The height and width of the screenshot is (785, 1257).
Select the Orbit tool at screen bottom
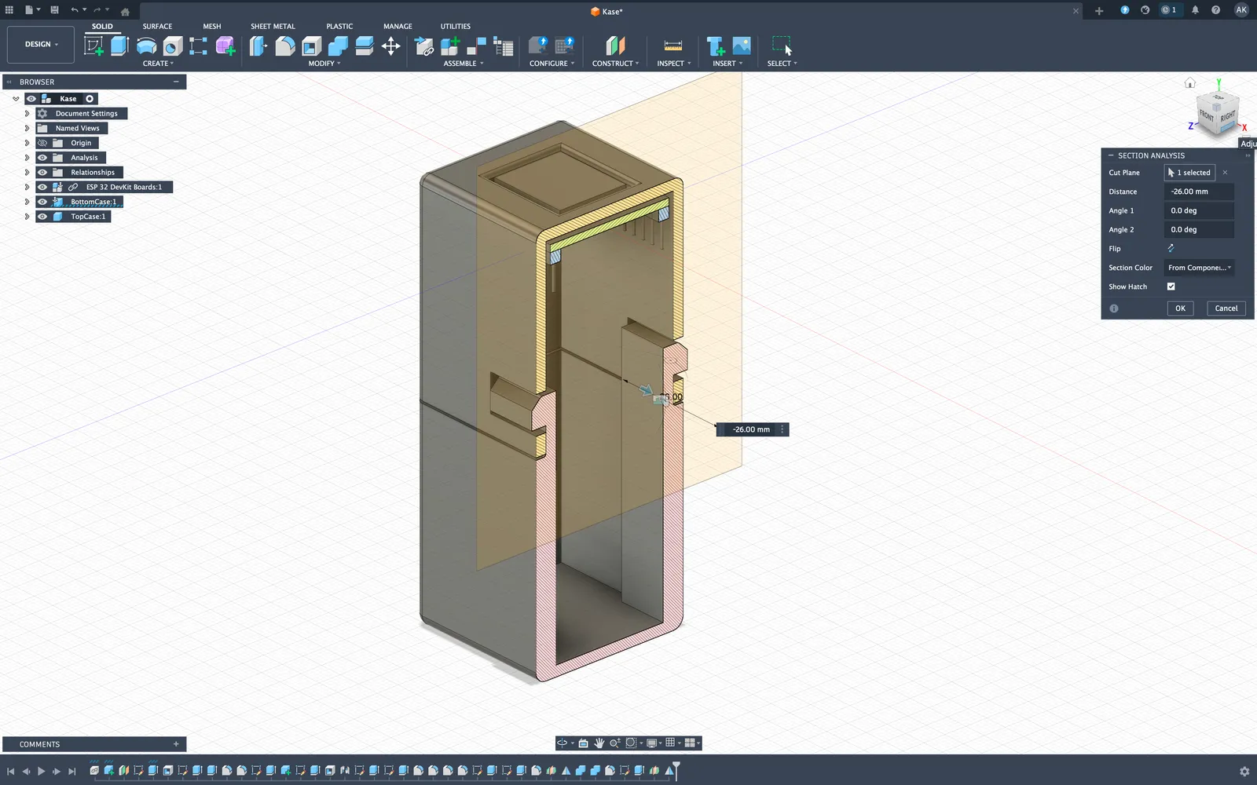click(562, 743)
